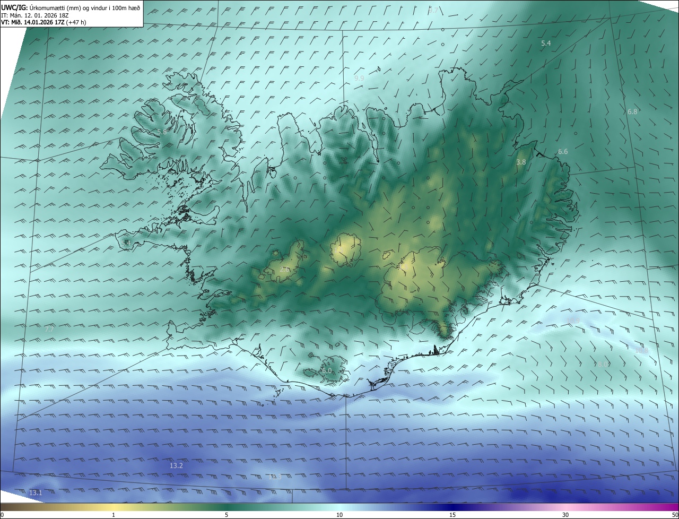The height and width of the screenshot is (519, 679).
Task: Select the 6.8 value near the east edge
Action: [x=632, y=111]
